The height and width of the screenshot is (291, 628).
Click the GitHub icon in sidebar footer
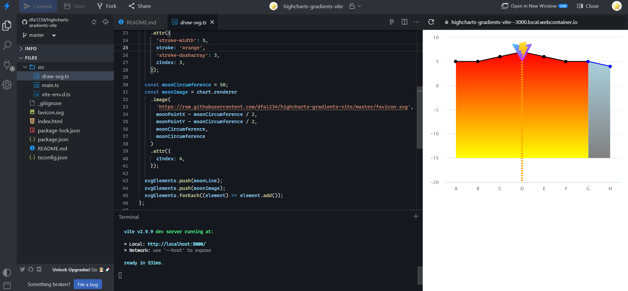31,269
